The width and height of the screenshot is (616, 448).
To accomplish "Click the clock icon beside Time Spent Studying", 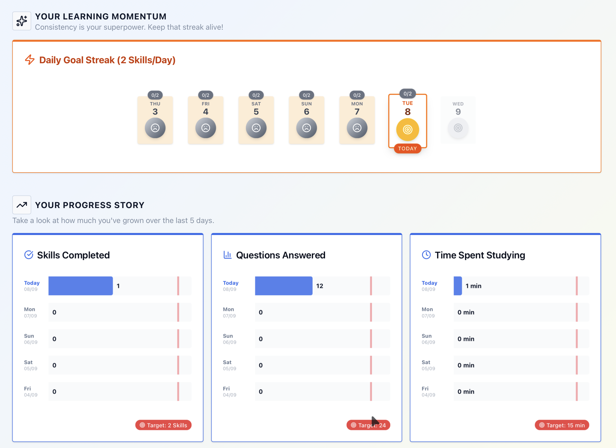I will (x=426, y=255).
